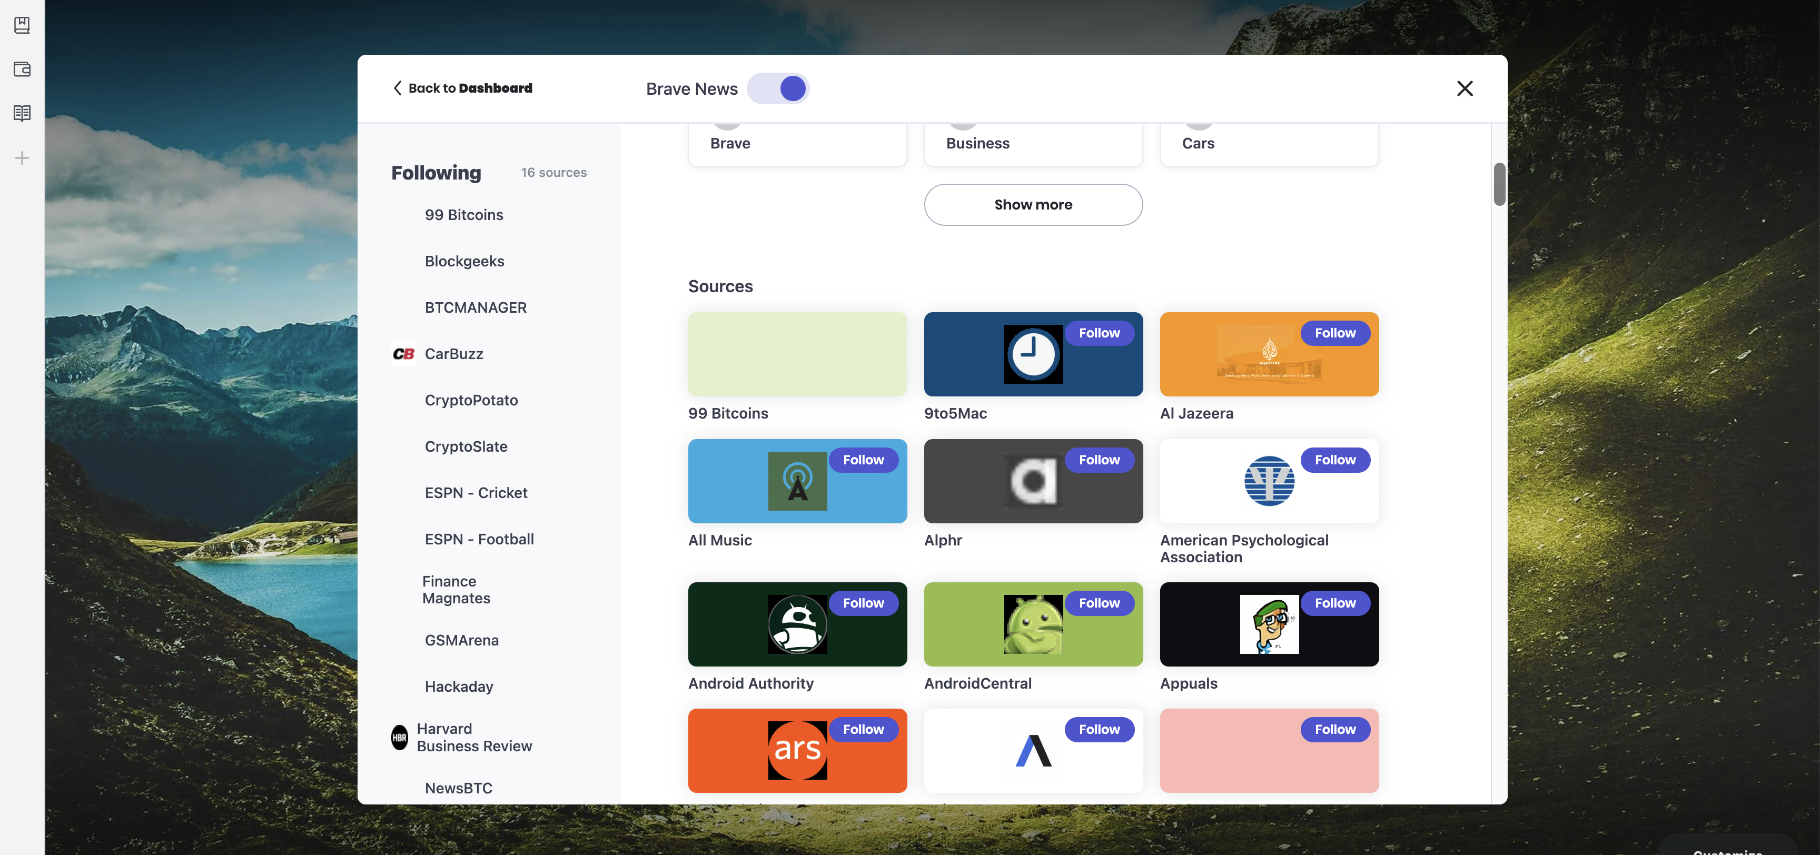
Task: Click the plus icon in sidebar
Action: pyautogui.click(x=22, y=157)
